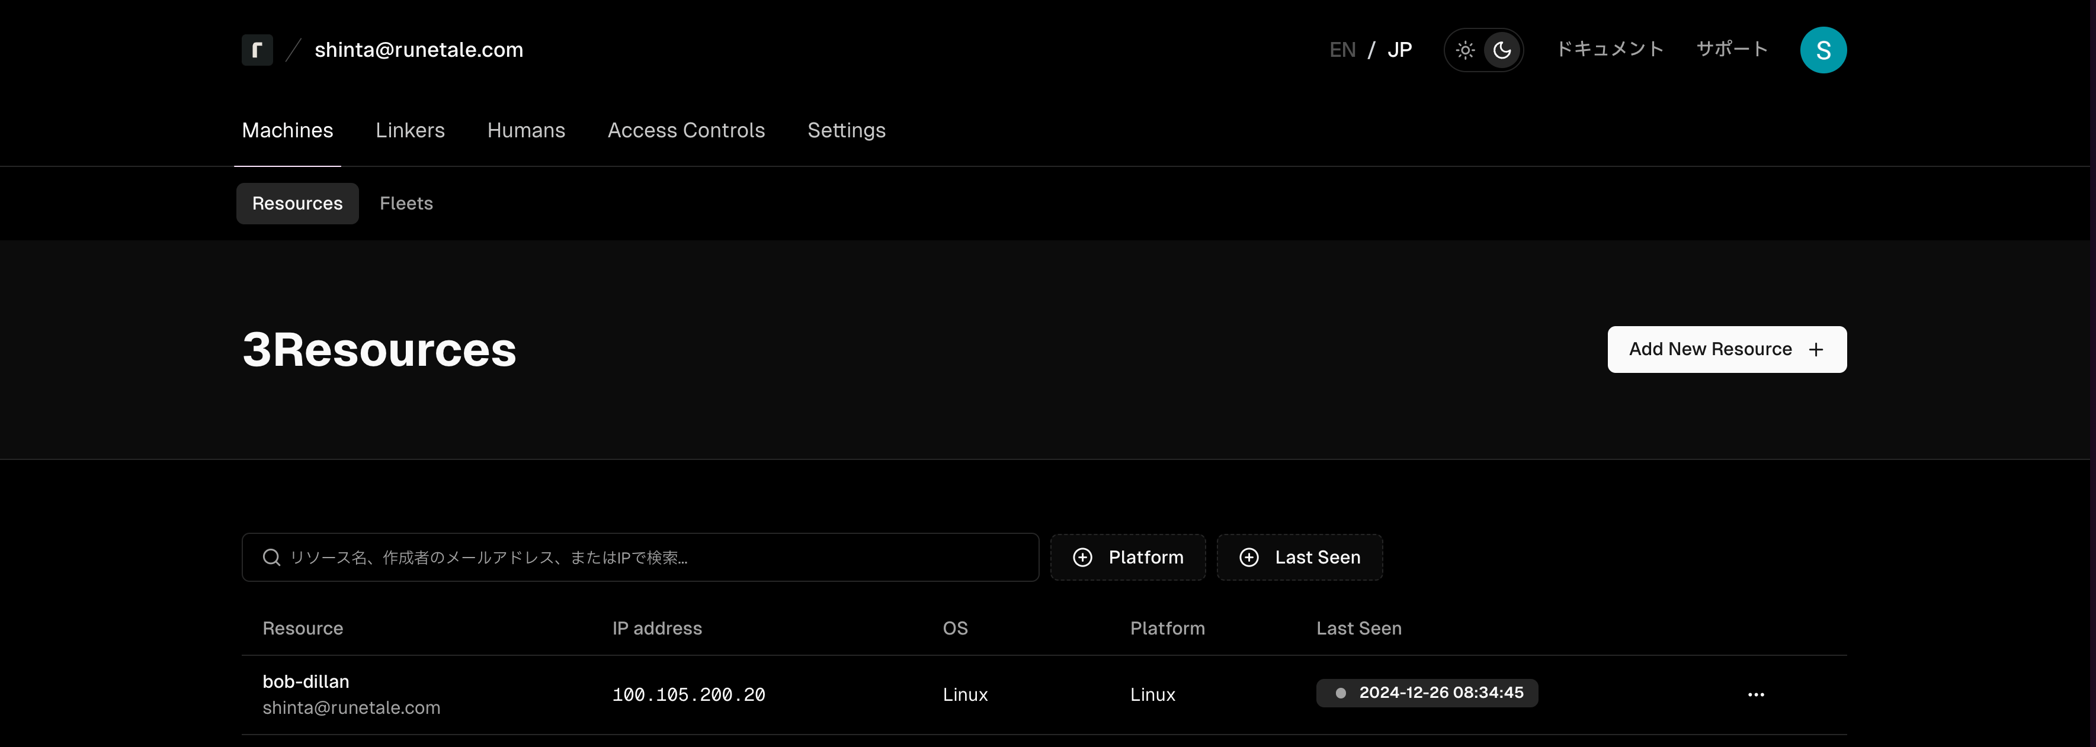Click the 3Resources heading
Screen dimensions: 2096x747
pyautogui.click(x=379, y=349)
